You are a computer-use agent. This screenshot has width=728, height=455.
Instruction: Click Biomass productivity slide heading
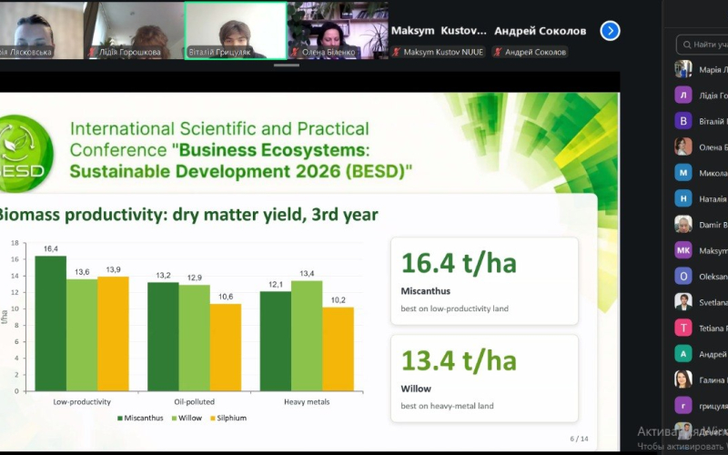point(187,215)
